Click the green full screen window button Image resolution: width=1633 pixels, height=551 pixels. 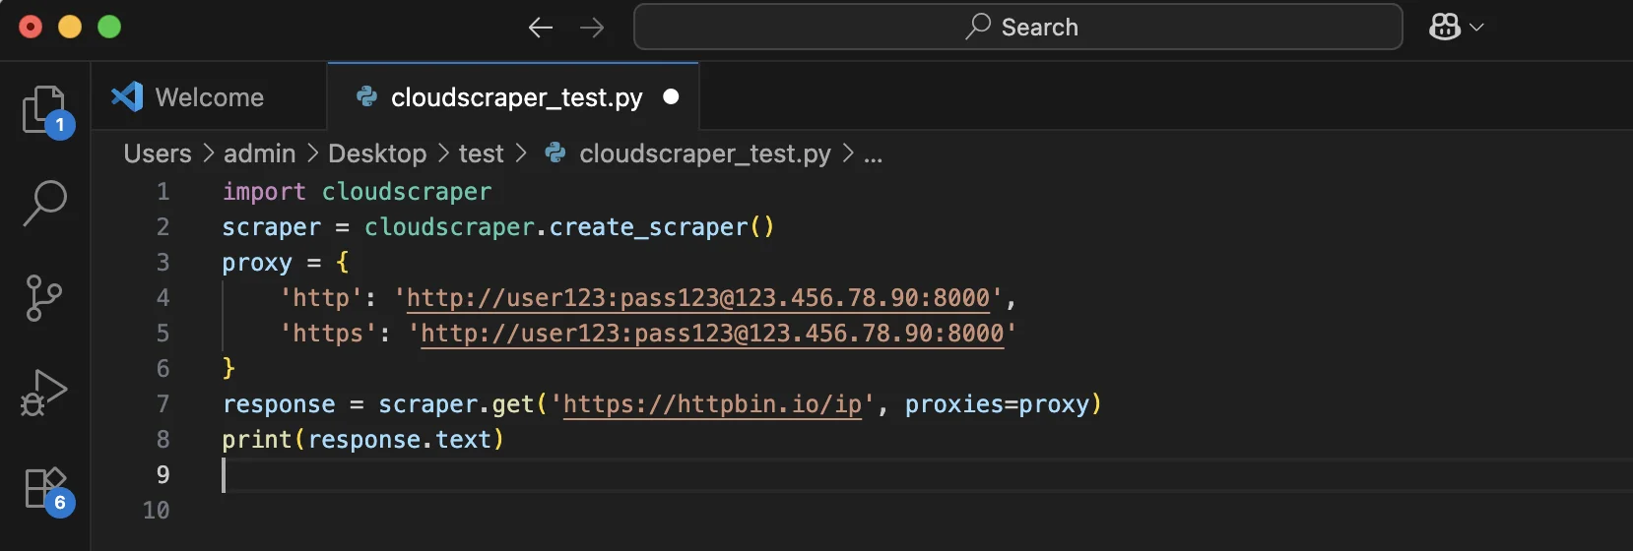[x=109, y=27]
